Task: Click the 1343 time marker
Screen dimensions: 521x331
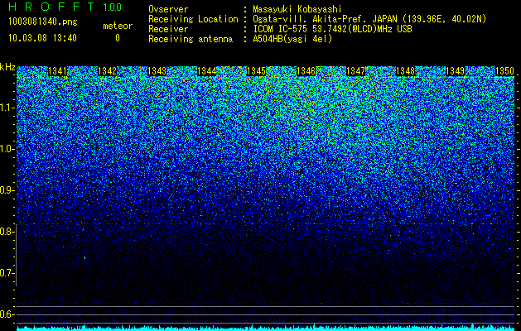Action: [157, 71]
